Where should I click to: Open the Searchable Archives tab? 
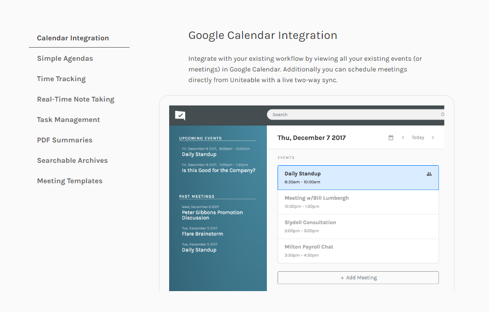tap(72, 160)
